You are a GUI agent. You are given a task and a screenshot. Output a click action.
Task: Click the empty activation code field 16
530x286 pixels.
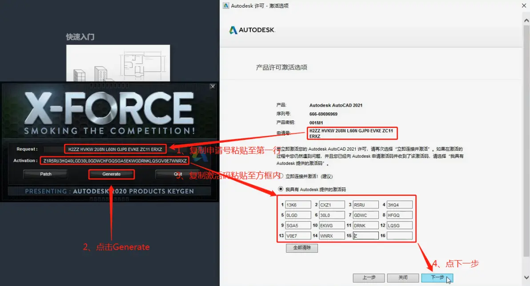tap(400, 236)
